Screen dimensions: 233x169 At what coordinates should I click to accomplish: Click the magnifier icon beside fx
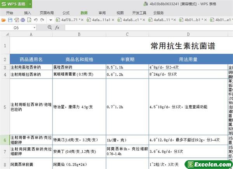pos(50,27)
